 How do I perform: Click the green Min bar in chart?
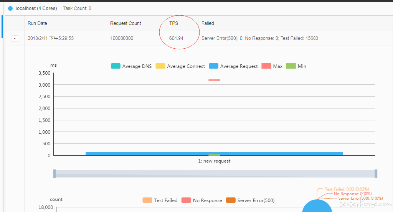pos(214,154)
